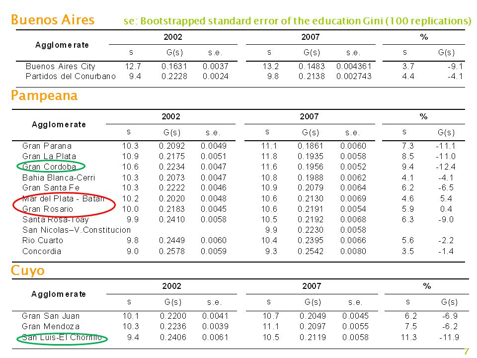This screenshot has height=358, width=477.
Task: Select Gran Mendoza 2002 Gini 0.2236
Action: [x=173, y=326]
